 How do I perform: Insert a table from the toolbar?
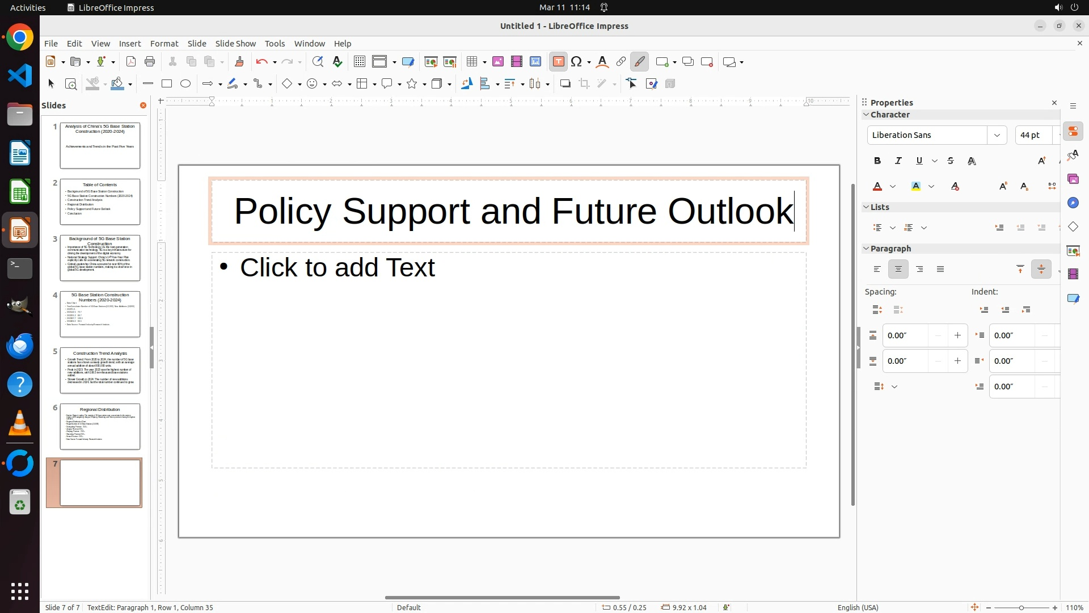471,62
